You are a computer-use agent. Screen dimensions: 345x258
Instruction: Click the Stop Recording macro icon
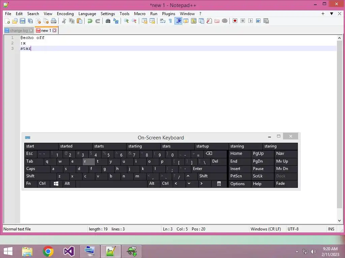(243, 21)
